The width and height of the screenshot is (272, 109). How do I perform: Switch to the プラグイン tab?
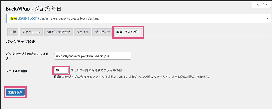(x=102, y=32)
